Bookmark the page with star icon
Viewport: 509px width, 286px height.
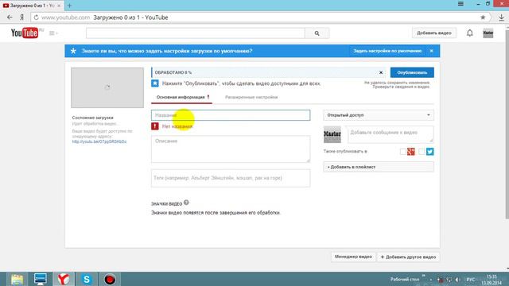(483, 17)
